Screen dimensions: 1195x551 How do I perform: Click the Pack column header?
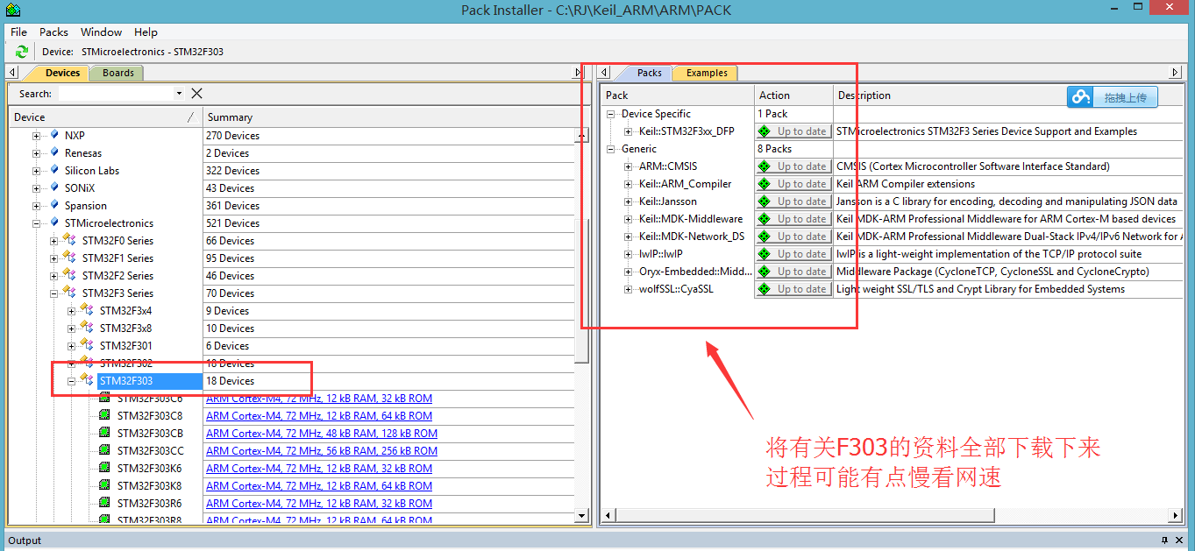[x=678, y=95]
